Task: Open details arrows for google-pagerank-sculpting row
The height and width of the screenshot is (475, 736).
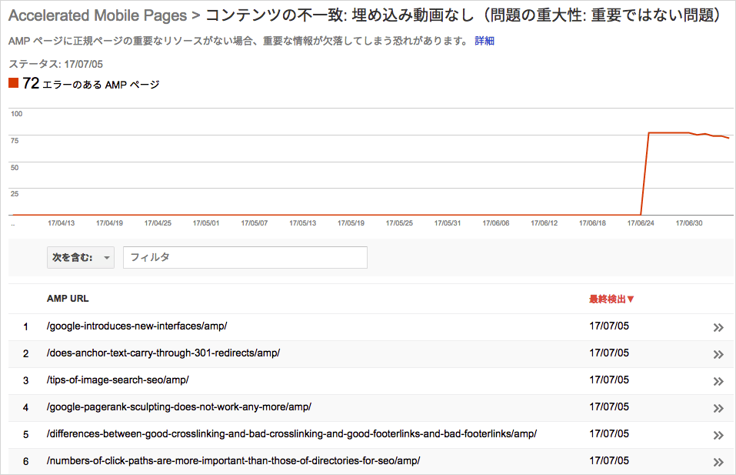Action: [x=718, y=408]
